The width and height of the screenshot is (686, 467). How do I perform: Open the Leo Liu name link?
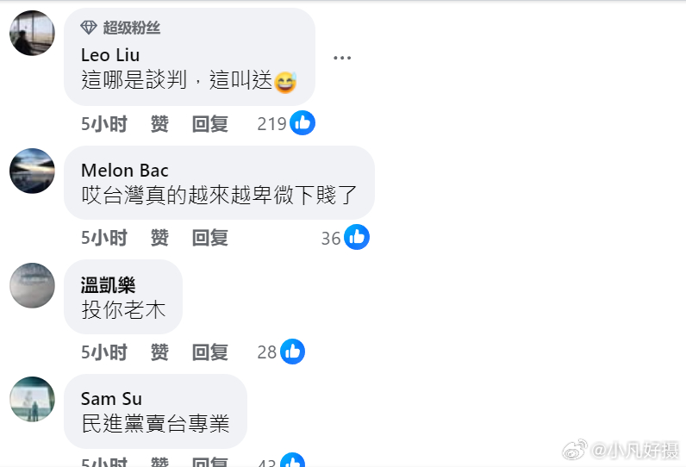(x=110, y=55)
